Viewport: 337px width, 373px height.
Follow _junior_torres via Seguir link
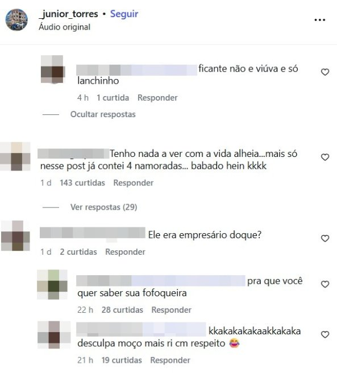pyautogui.click(x=124, y=14)
